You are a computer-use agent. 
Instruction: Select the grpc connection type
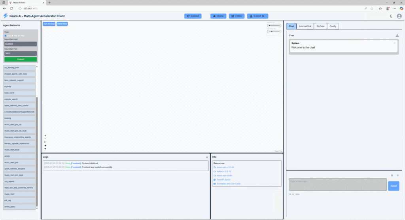click(6, 36)
